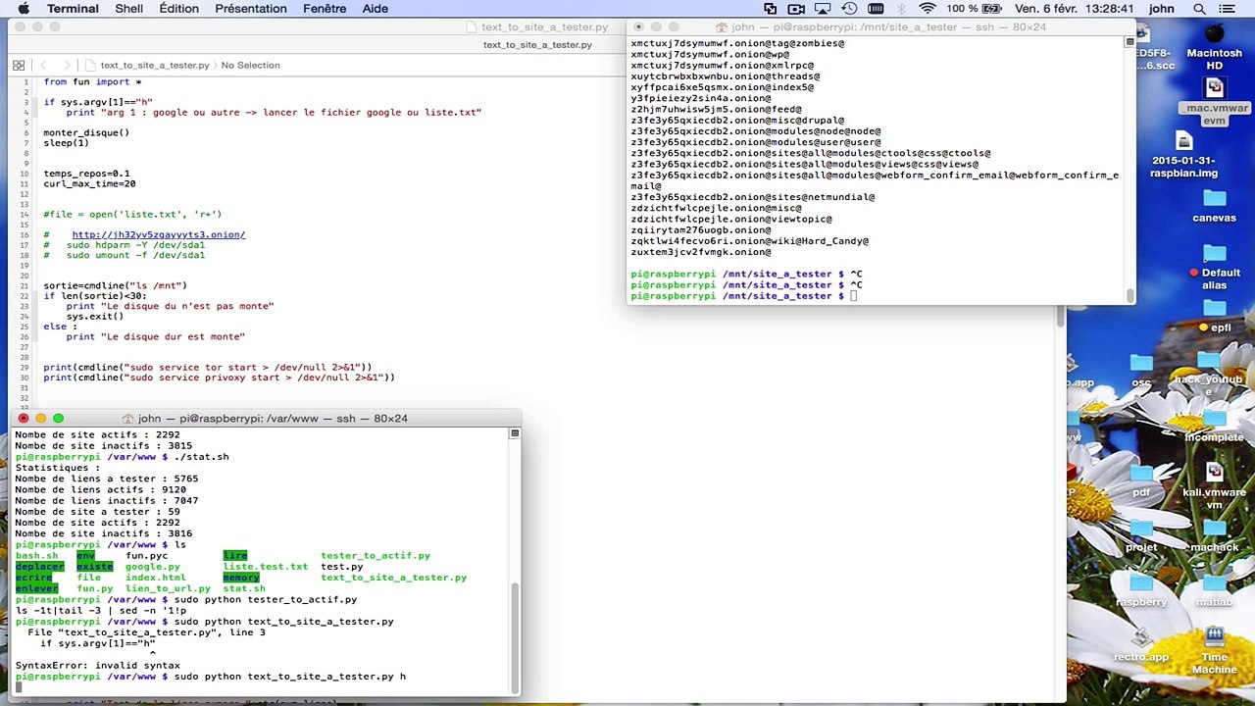Open 2015-01-31-raspbian.img file on desktop
The width and height of the screenshot is (1255, 706).
(1183, 158)
